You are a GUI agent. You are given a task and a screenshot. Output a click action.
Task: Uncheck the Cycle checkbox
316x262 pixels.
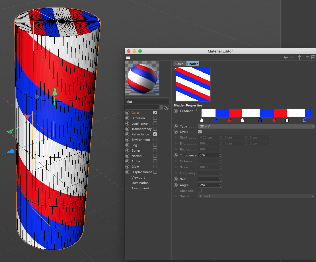(200, 132)
